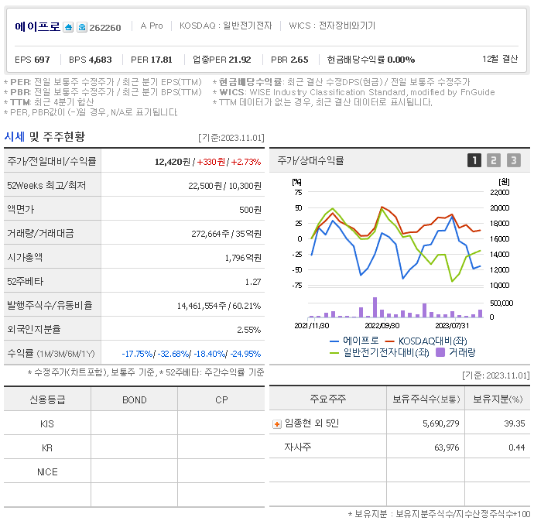
Task: Click the PBR 2.65 value
Action: [x=289, y=60]
